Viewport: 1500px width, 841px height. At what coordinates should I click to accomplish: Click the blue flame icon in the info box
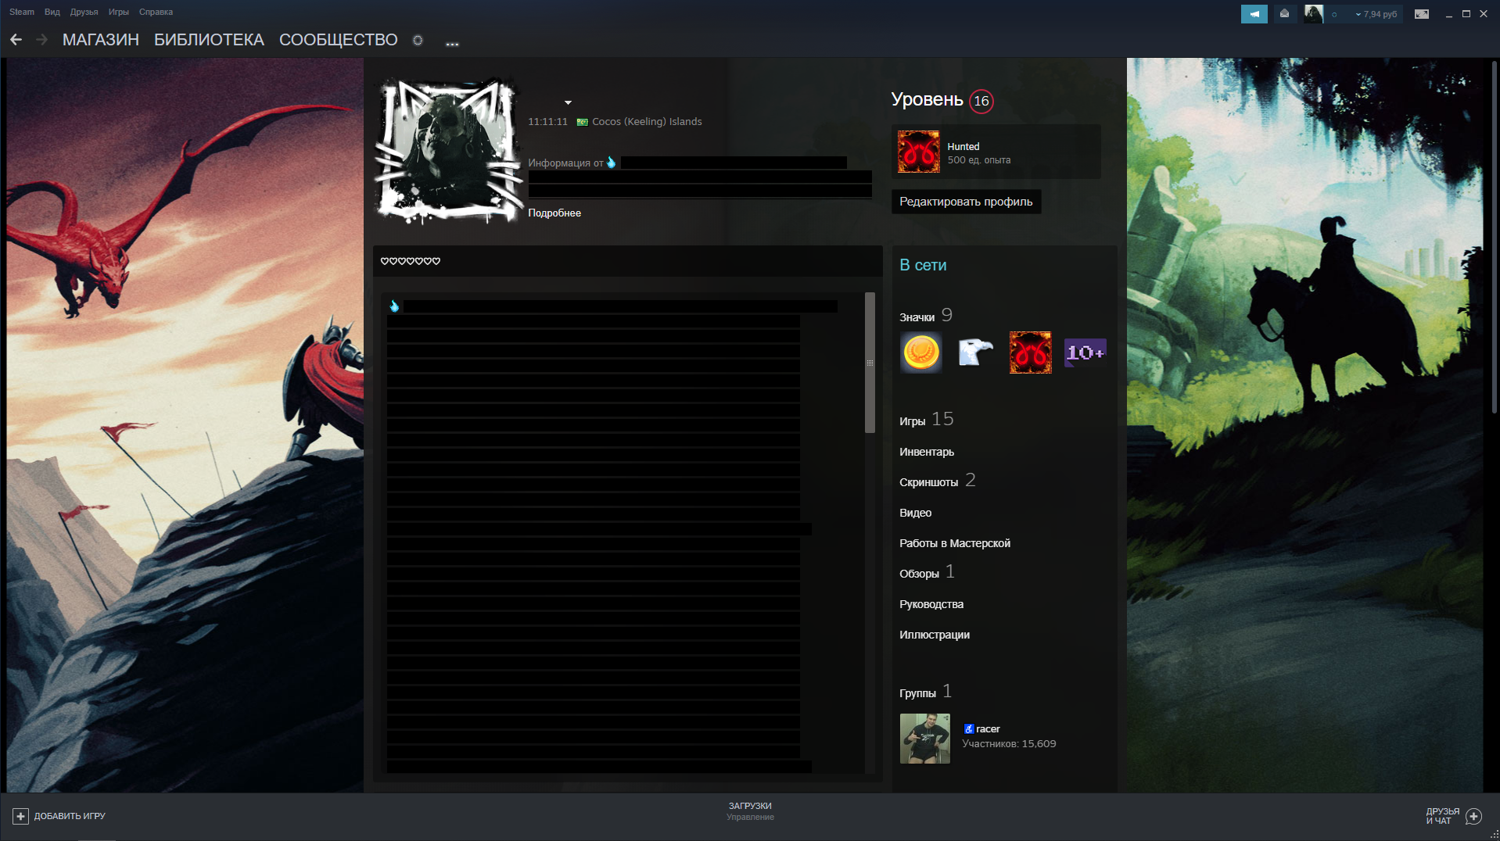point(394,306)
